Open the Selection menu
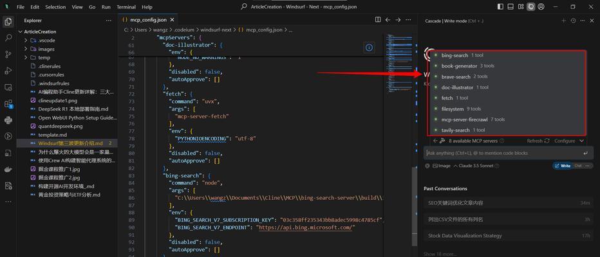The height and width of the screenshot is (257, 600). click(x=55, y=7)
